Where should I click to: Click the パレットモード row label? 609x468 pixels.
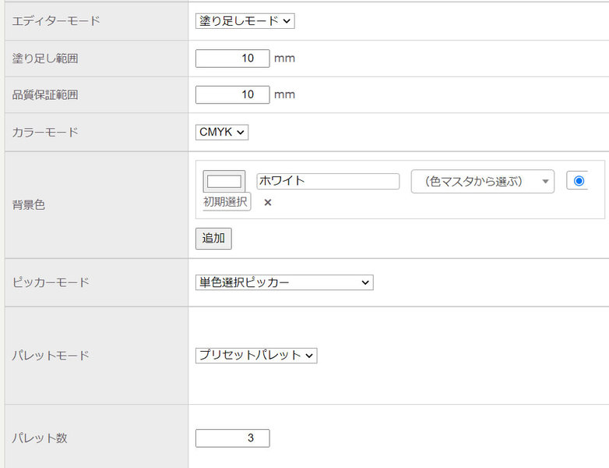tap(51, 356)
